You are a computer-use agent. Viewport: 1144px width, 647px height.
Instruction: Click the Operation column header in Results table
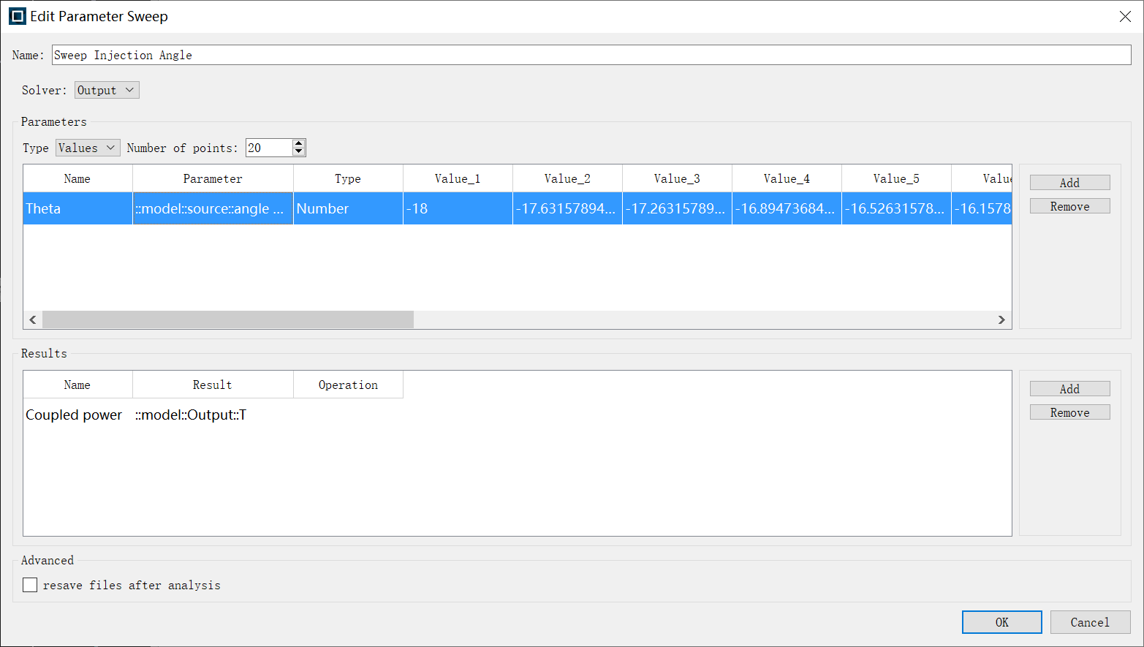[348, 385]
